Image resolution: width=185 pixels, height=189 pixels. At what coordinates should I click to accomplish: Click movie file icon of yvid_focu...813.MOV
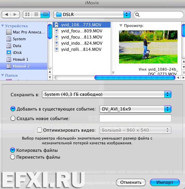tap(56, 37)
